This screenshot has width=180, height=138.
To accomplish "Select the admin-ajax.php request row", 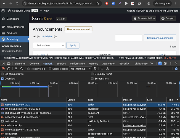I will tap(90, 125).
